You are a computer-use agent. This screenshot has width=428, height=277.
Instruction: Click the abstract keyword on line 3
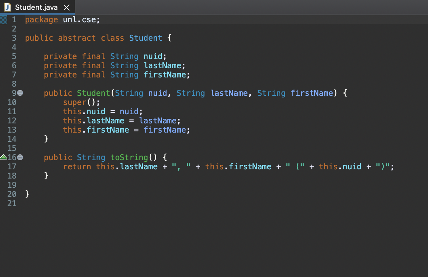pos(76,38)
